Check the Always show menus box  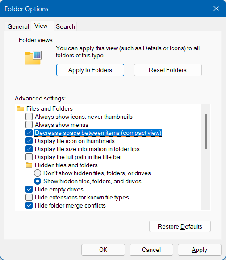click(29, 125)
